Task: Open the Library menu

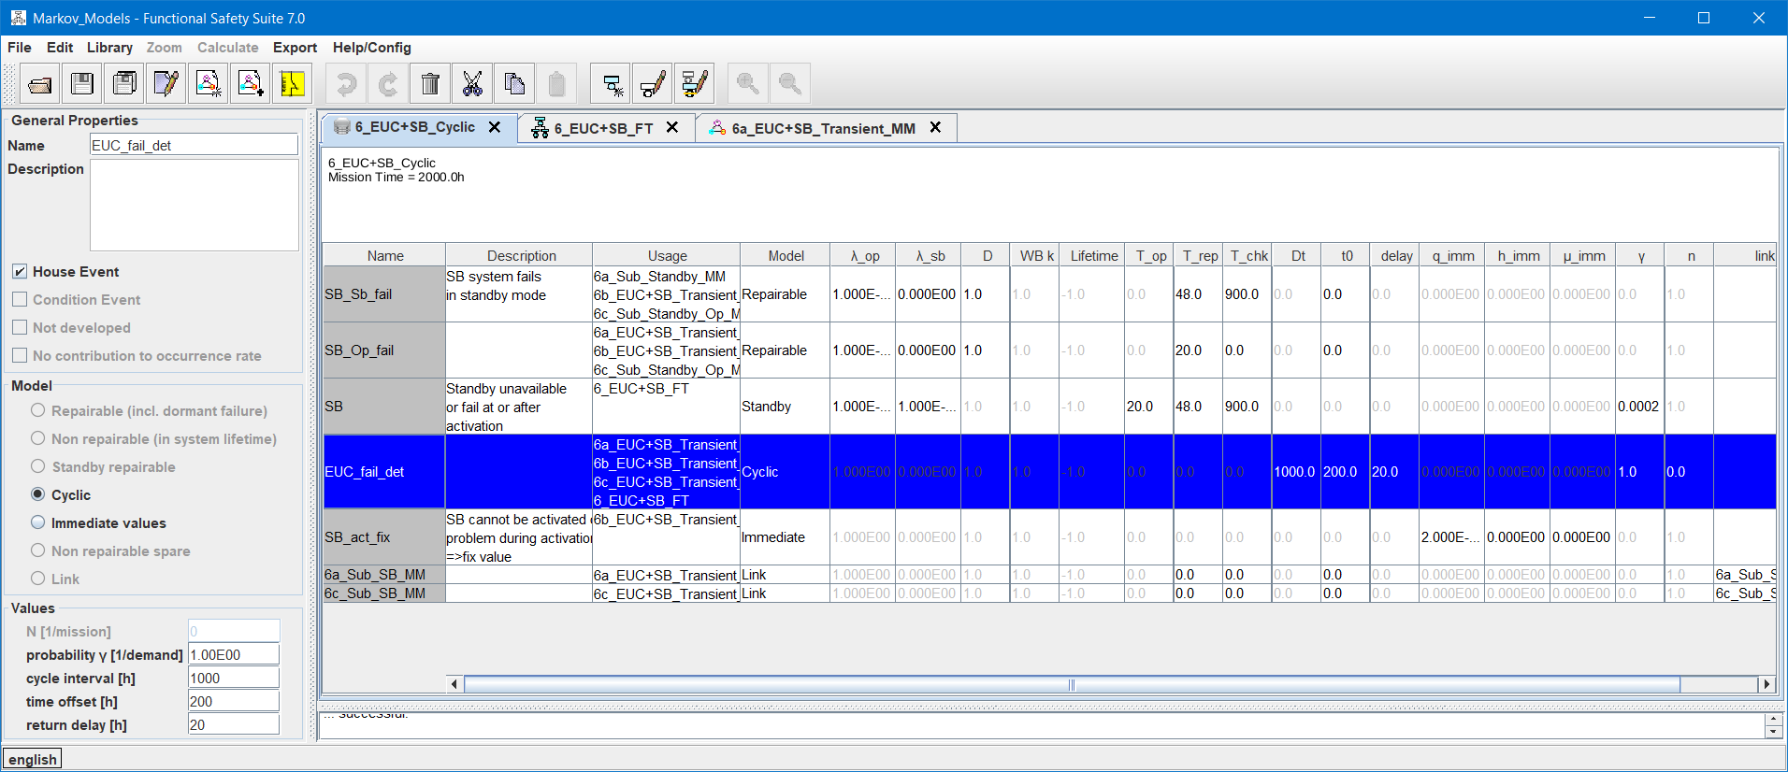Action: [x=109, y=48]
